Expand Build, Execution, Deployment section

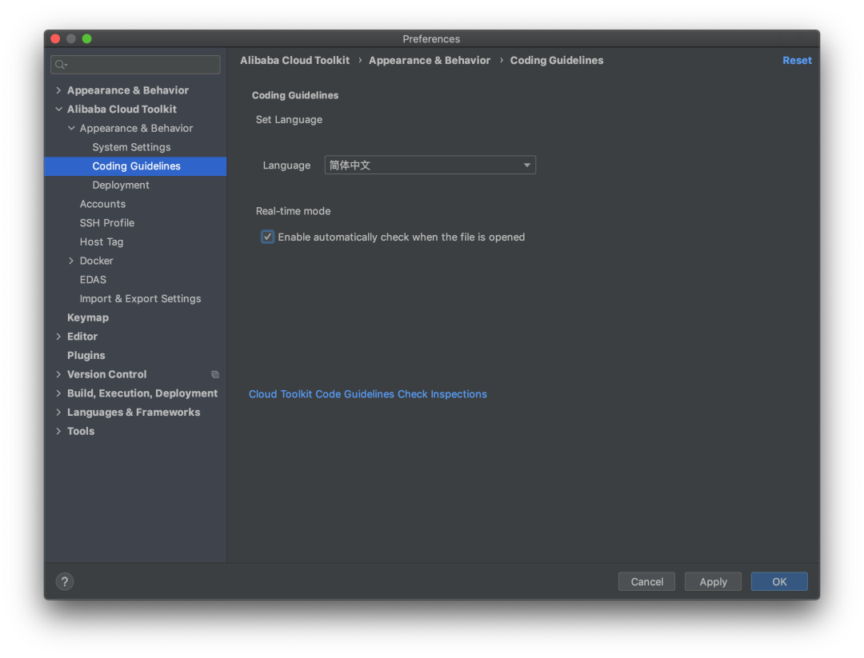click(x=58, y=393)
